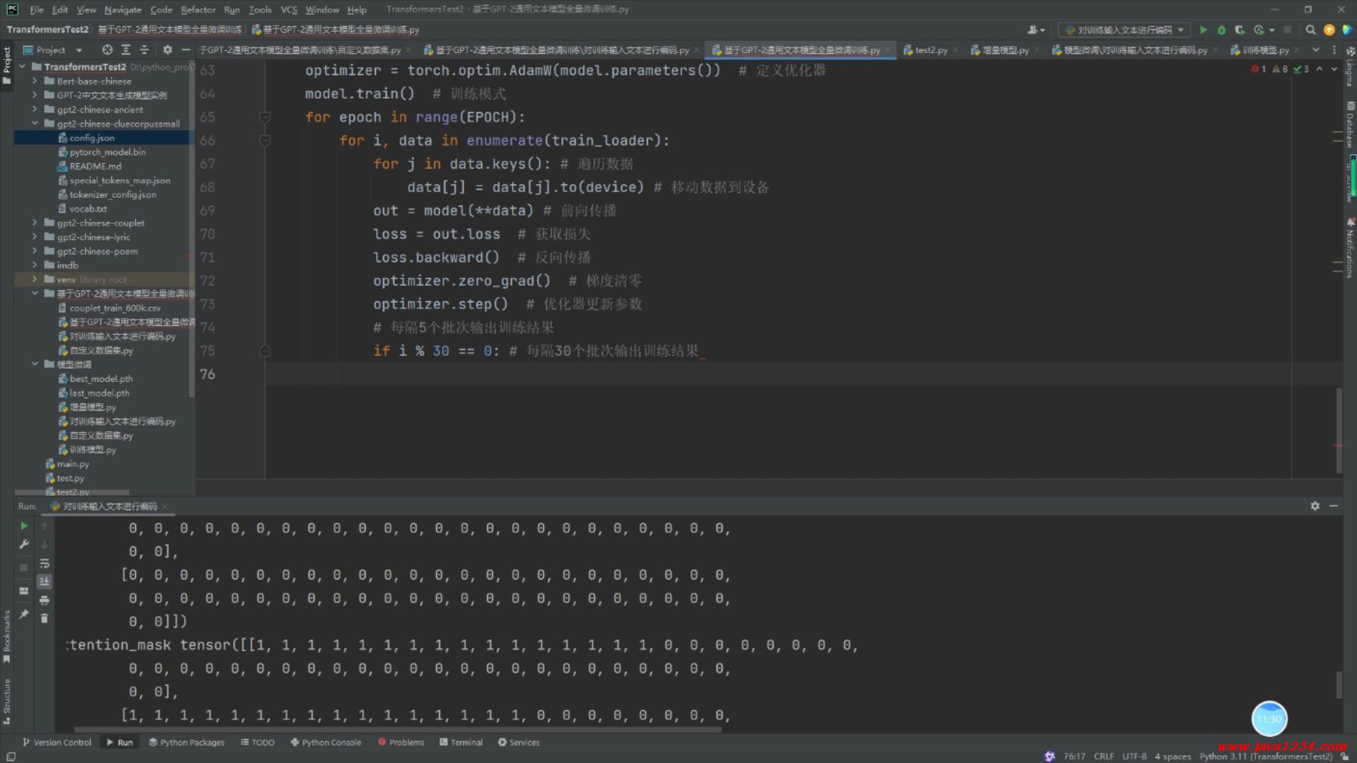This screenshot has width=1357, height=763.
Task: Click the Debug bug icon
Action: [1221, 30]
